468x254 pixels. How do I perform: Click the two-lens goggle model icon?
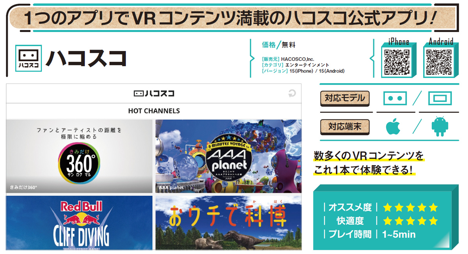tap(395, 99)
